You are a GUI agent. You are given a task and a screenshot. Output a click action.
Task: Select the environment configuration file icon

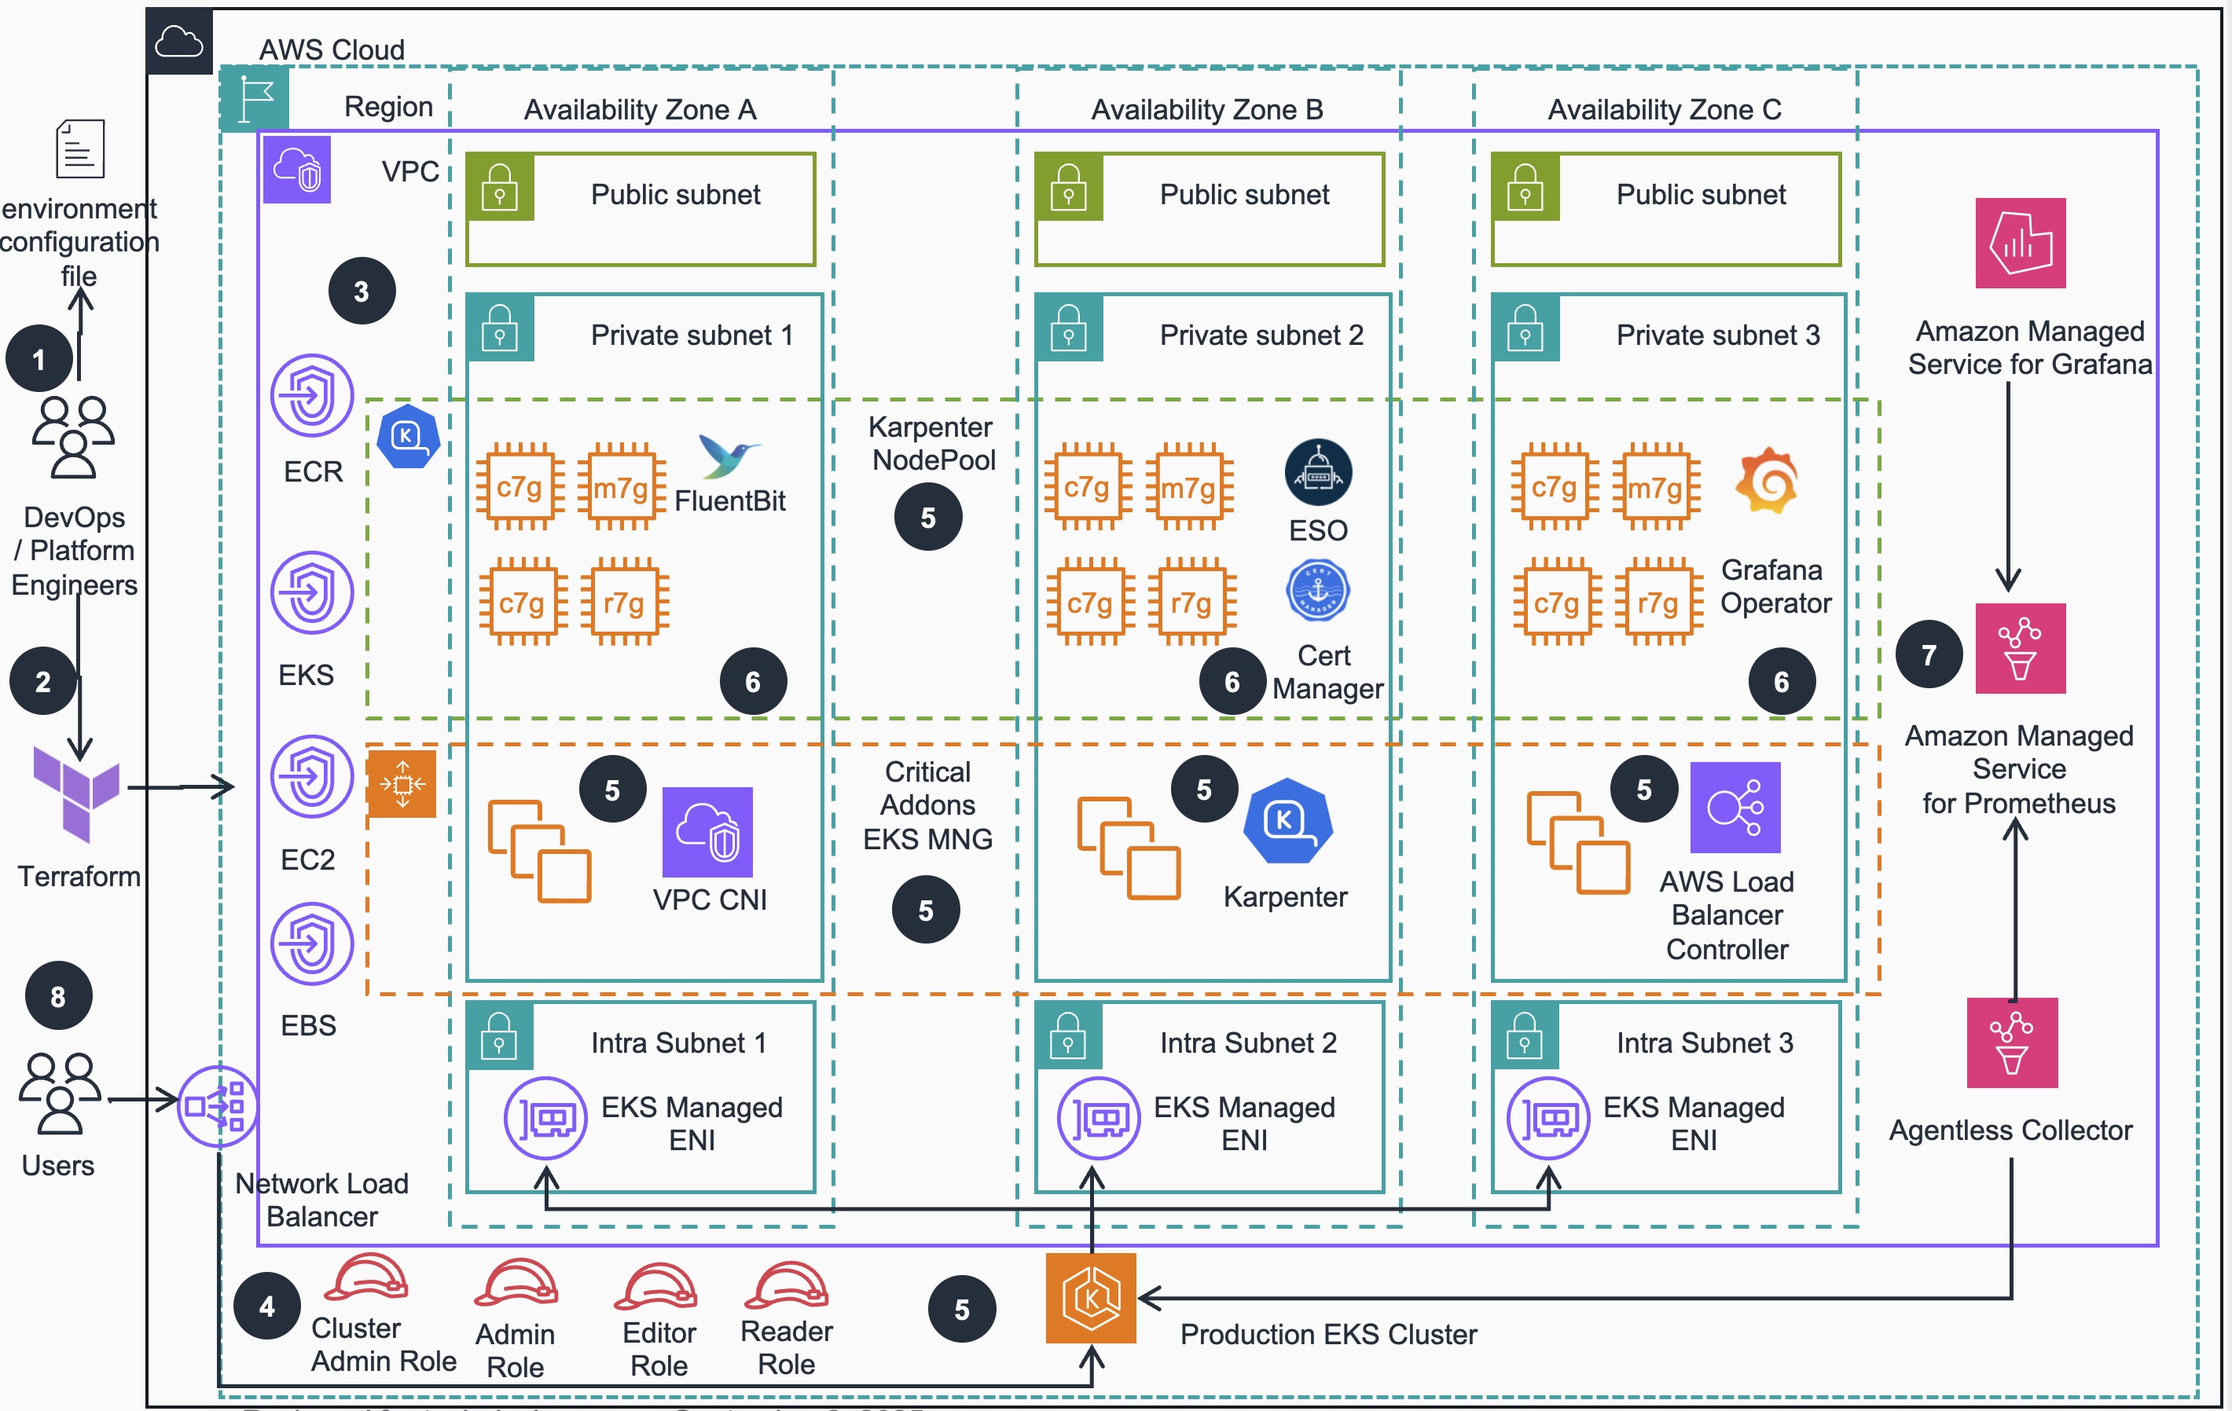[79, 148]
